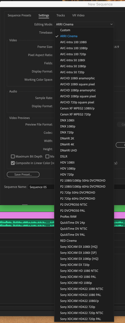Select ProRes RAW mode

point(84,217)
